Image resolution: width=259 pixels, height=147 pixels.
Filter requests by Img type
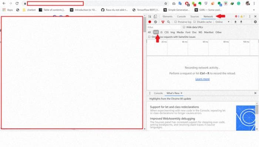click(x=173, y=32)
